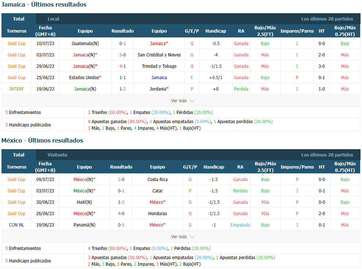362x269 pixels.
Task: Click Torneros header in Jamaica table
Action: [16, 31]
